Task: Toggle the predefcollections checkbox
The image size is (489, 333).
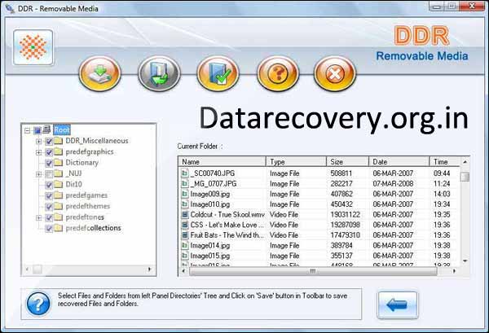Action: point(49,228)
